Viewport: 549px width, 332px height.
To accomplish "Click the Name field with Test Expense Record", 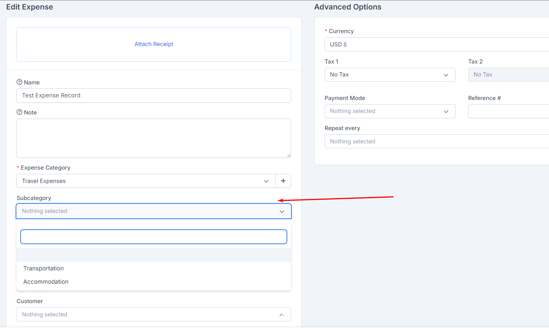I will pos(154,95).
